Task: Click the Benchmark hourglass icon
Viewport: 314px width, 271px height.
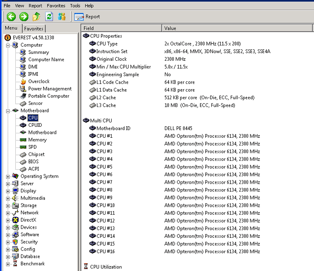Action: pos(15,264)
